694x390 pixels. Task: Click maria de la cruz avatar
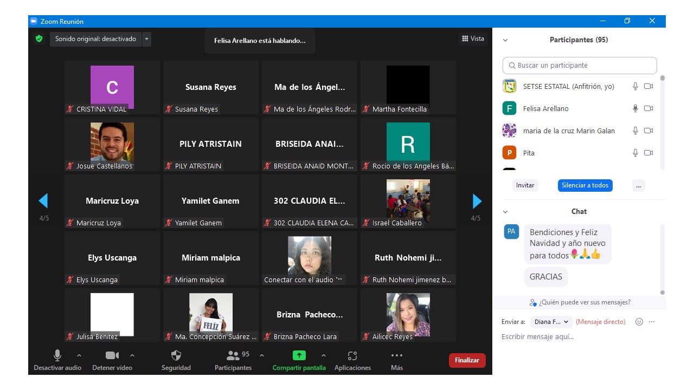(x=509, y=131)
